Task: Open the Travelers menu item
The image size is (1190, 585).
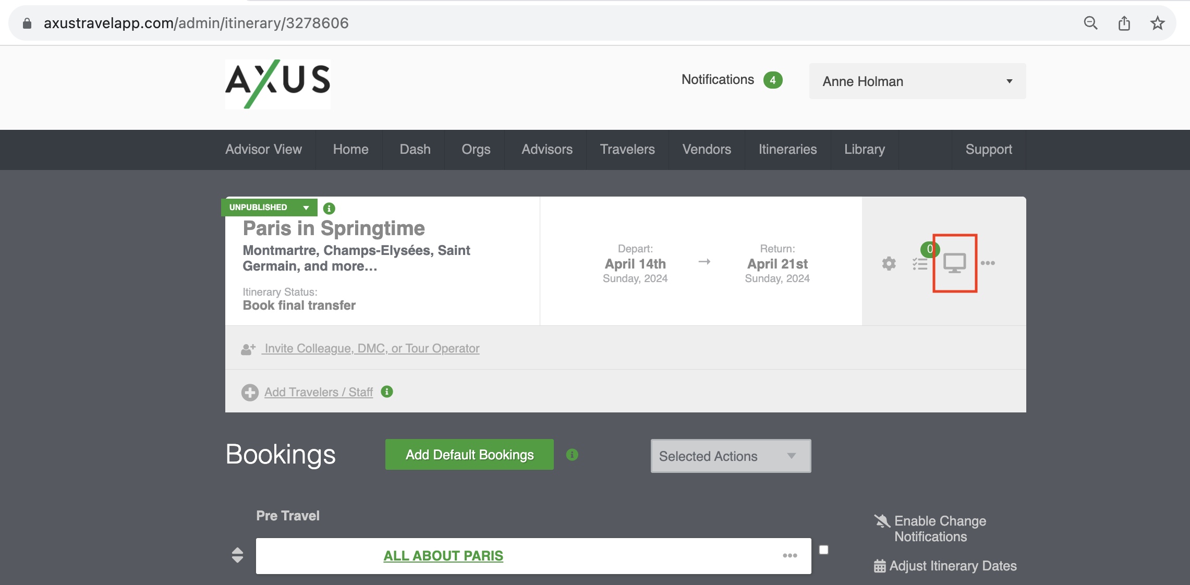Action: pos(627,150)
